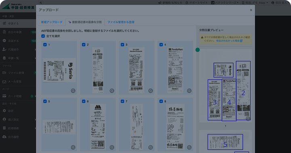Switch to the ファイル管理から登録 tab
The width and height of the screenshot is (291, 153).
click(121, 22)
